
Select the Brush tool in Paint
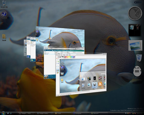pyautogui.click(x=59, y=62)
